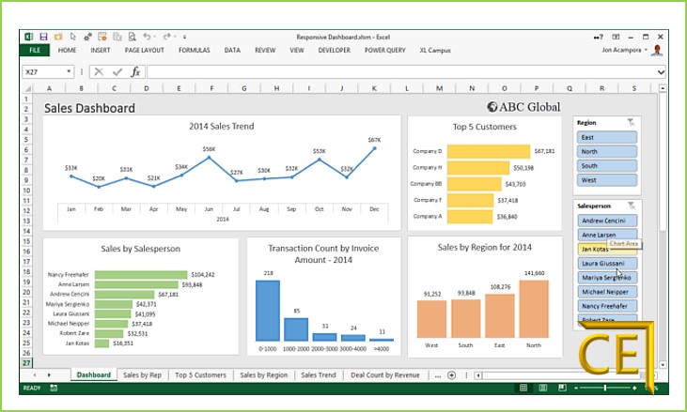The height and width of the screenshot is (412, 687).
Task: Click Jon Acampora's profile picture
Action: click(657, 50)
